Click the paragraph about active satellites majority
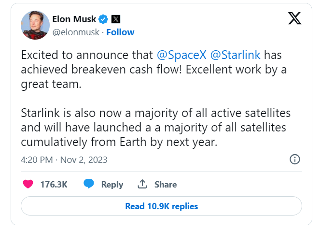320x231 pixels. [155, 128]
